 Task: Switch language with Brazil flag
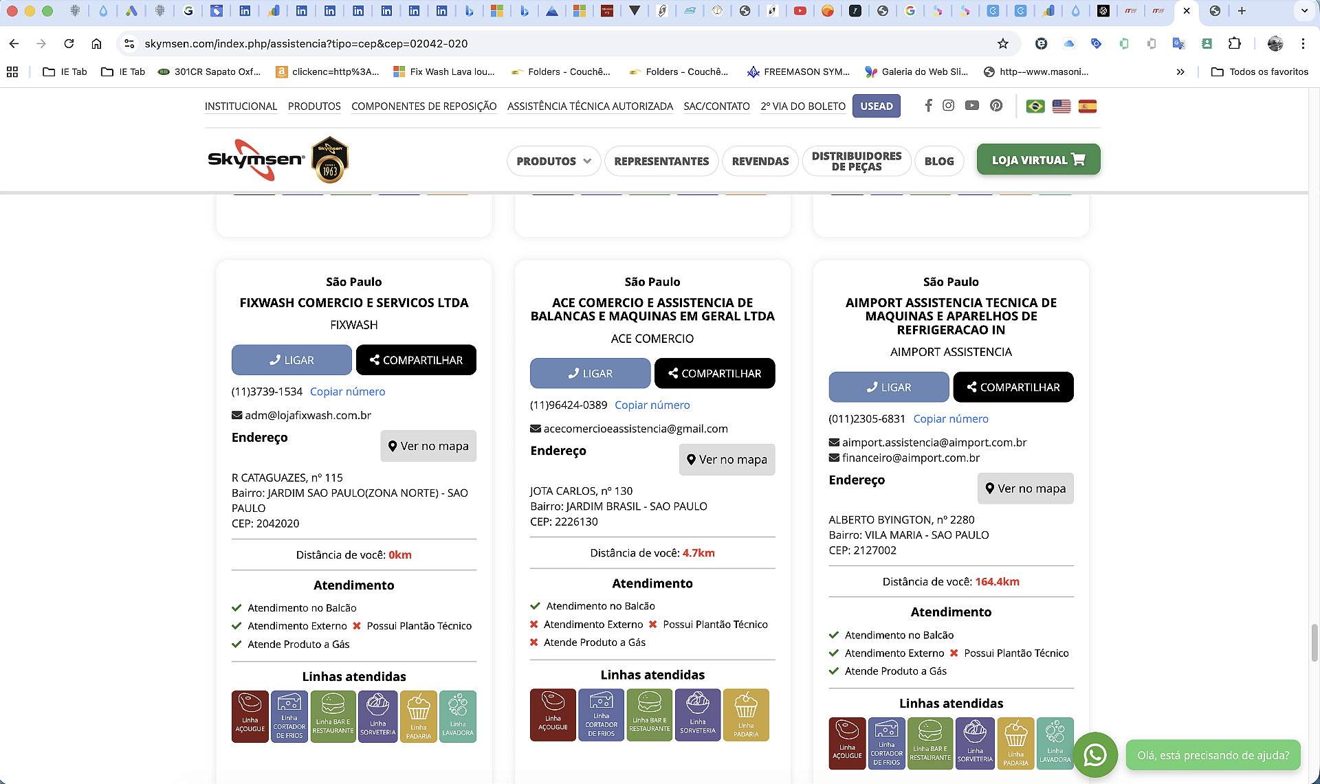(x=1035, y=107)
